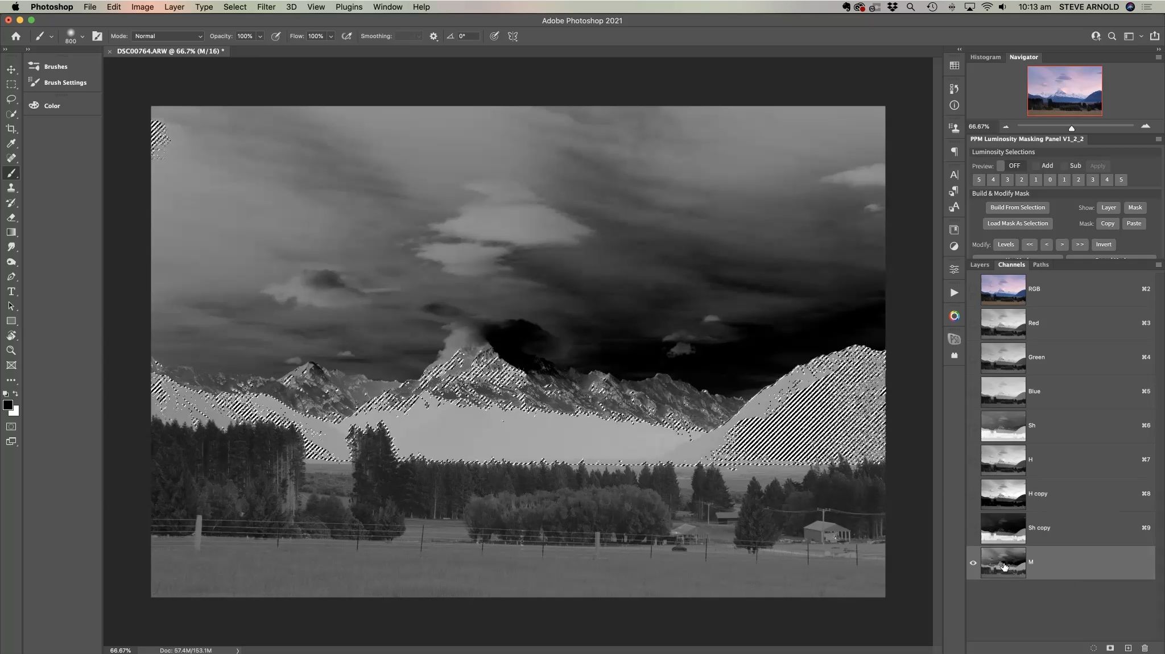Toggle the luminosity Preview checkbox
This screenshot has width=1165, height=654.
coord(1000,166)
